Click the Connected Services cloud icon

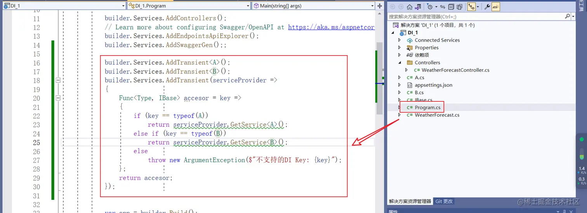[x=410, y=40]
